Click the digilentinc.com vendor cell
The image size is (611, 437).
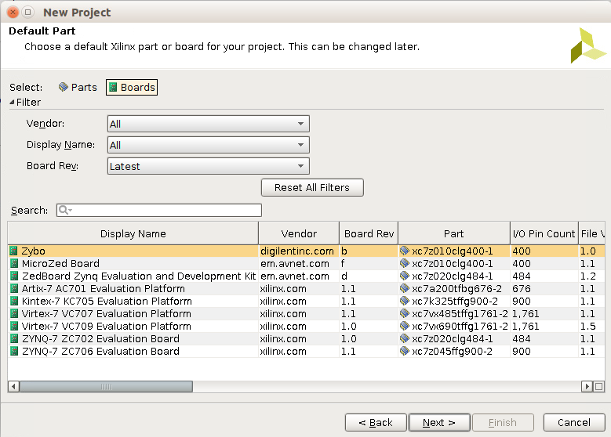[297, 251]
